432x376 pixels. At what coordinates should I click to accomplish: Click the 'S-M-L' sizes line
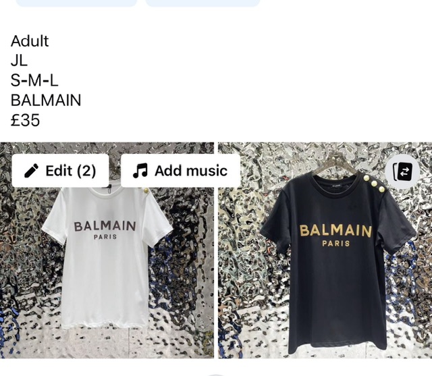click(x=34, y=81)
